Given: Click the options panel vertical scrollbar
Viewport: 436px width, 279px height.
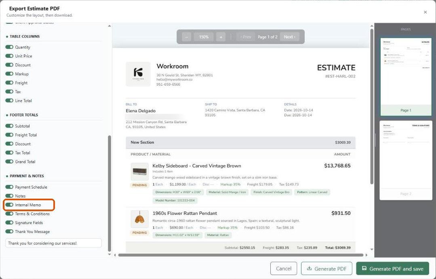Looking at the screenshot, I should pos(109,193).
